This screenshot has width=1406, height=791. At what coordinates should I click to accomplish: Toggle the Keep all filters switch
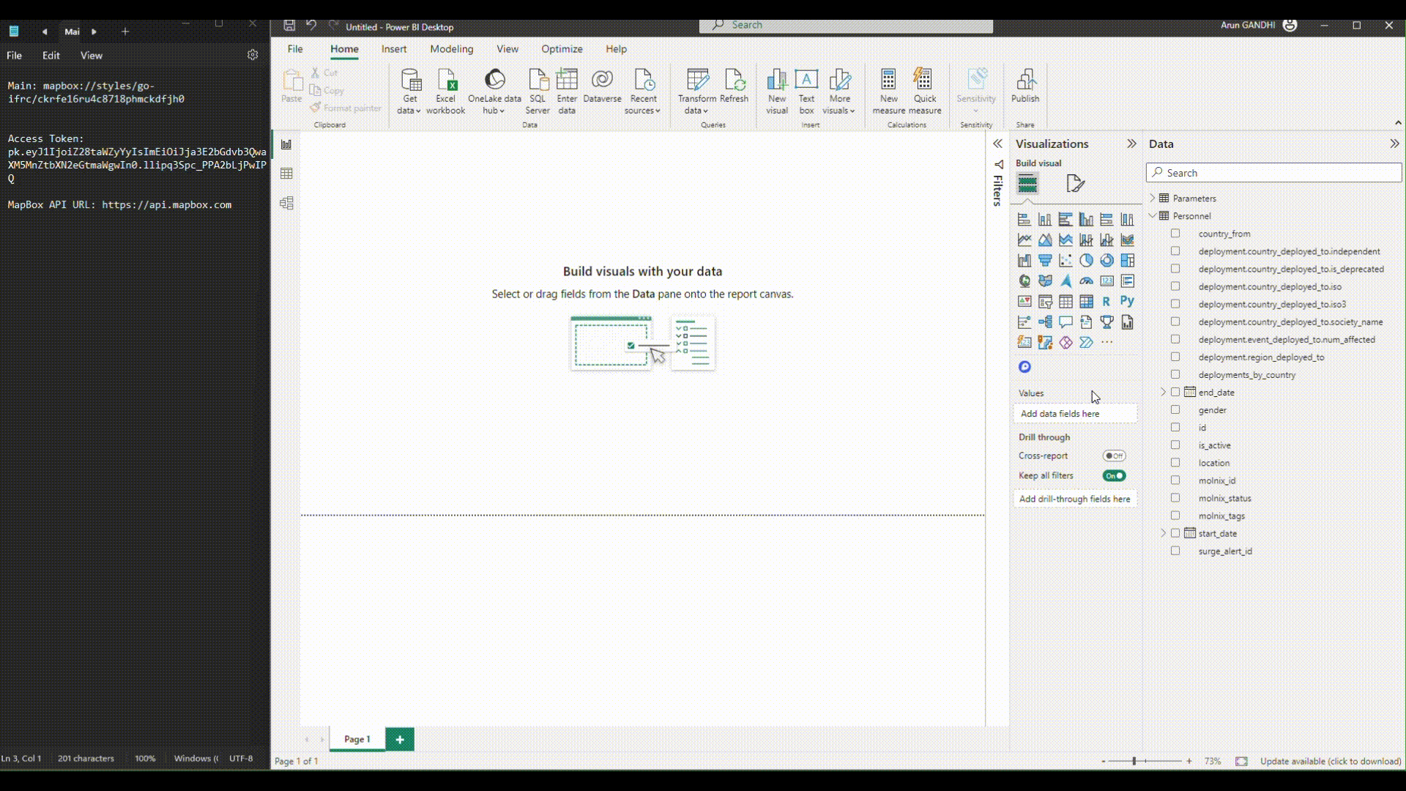(1115, 475)
